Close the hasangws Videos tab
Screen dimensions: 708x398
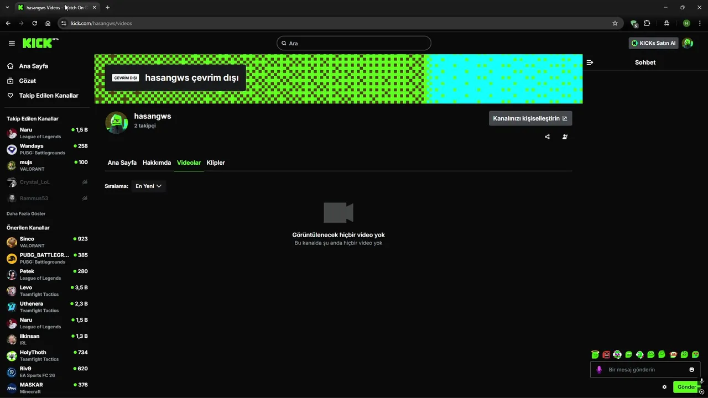(94, 8)
